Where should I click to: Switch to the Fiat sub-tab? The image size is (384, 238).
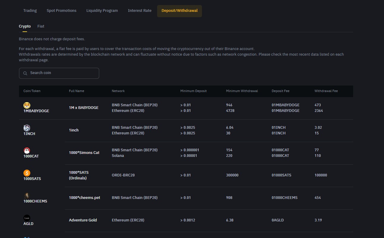[x=41, y=26]
